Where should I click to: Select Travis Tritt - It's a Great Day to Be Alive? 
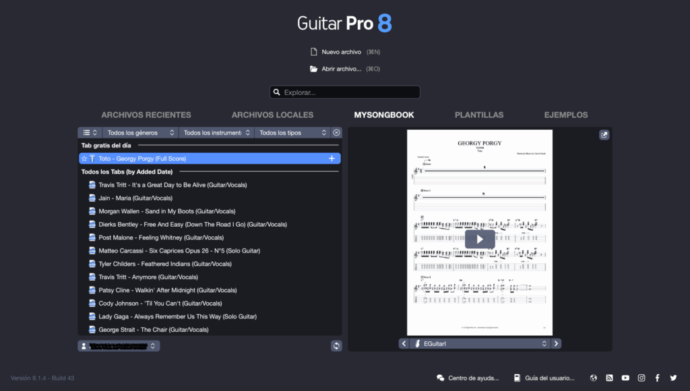pos(210,185)
